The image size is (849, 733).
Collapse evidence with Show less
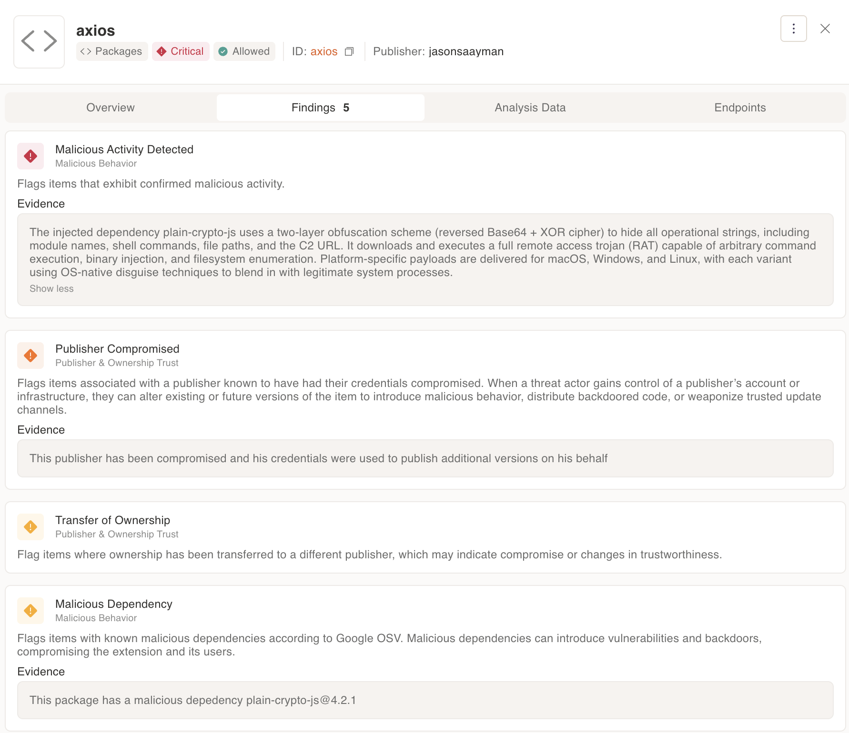coord(51,288)
